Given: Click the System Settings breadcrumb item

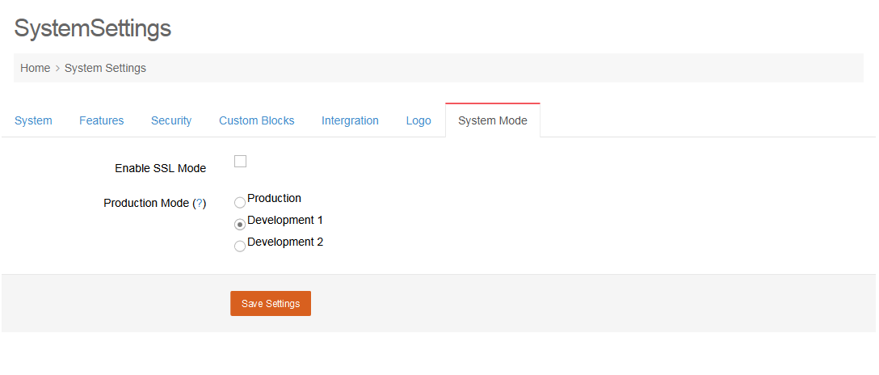Looking at the screenshot, I should (105, 68).
